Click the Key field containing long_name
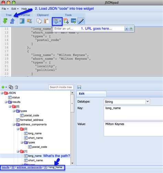This screenshot has height=173, width=163. pos(133,113)
